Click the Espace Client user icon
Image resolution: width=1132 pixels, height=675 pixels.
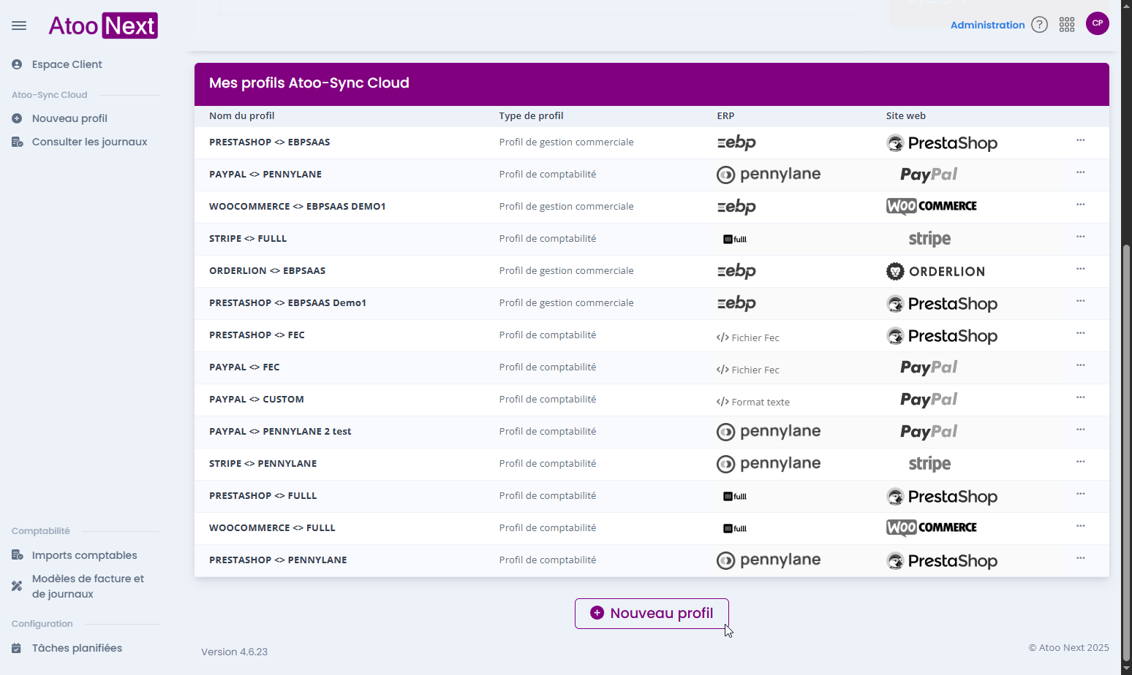coord(17,64)
